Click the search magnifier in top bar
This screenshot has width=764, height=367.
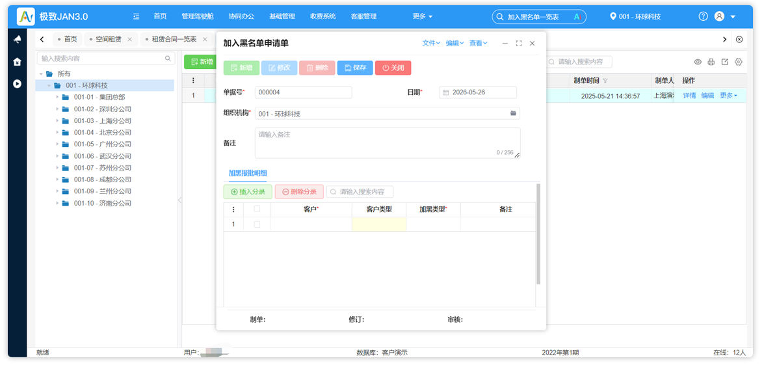[x=499, y=16]
